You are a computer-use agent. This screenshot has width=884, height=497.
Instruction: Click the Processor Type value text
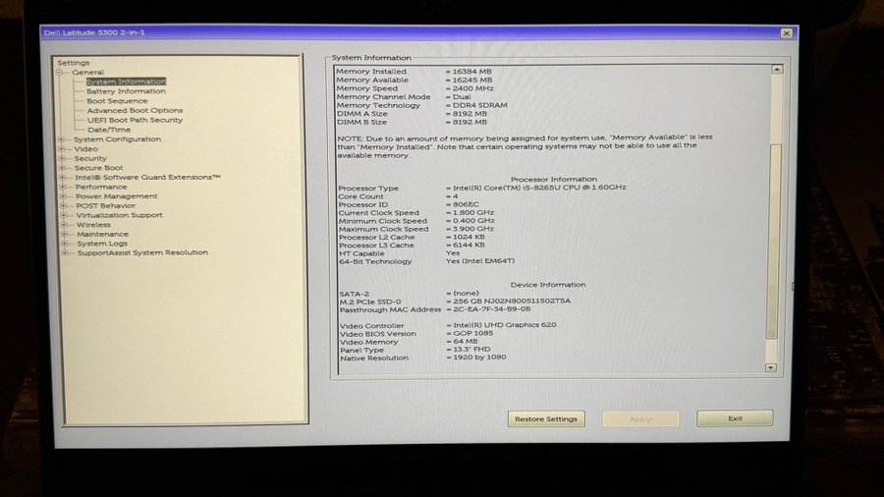tap(539, 188)
